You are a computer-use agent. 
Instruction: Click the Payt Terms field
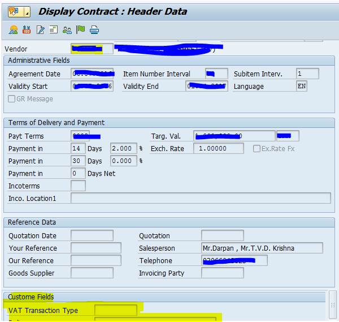click(80, 136)
